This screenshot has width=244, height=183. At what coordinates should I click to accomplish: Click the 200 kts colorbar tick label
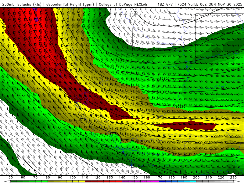196,178
